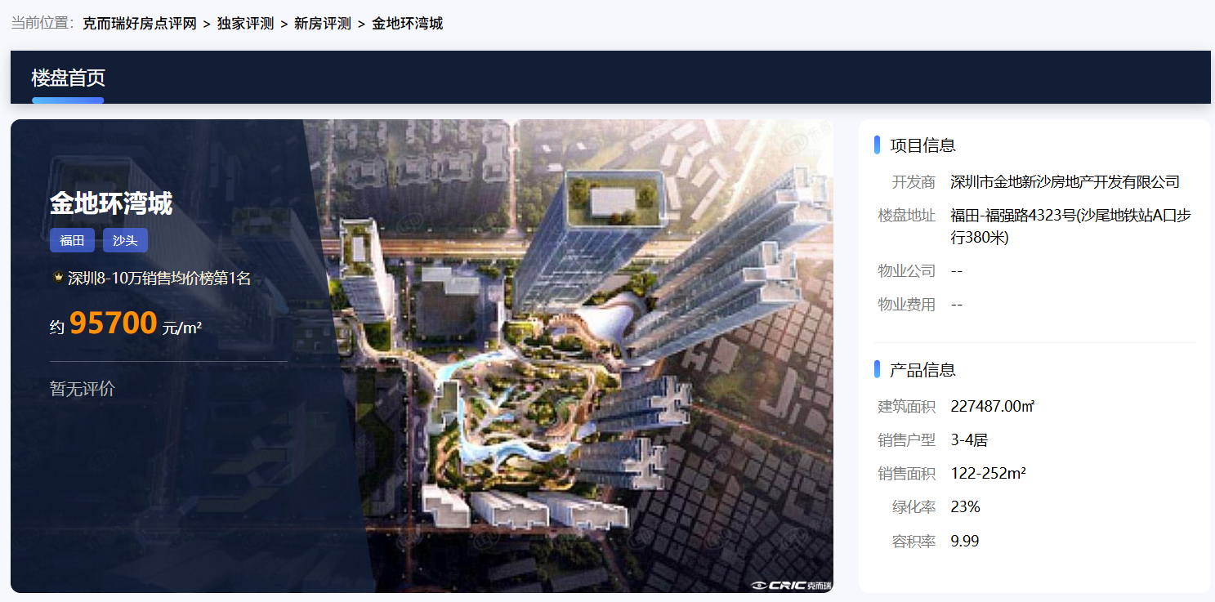Switch to the 楼盘首页 tab
The height and width of the screenshot is (602, 1215).
coord(69,78)
